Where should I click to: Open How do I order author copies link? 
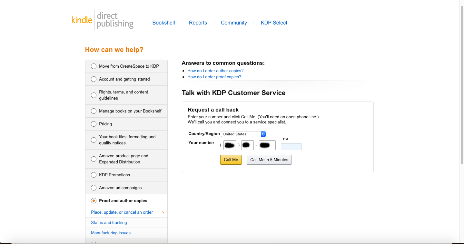pyautogui.click(x=215, y=71)
